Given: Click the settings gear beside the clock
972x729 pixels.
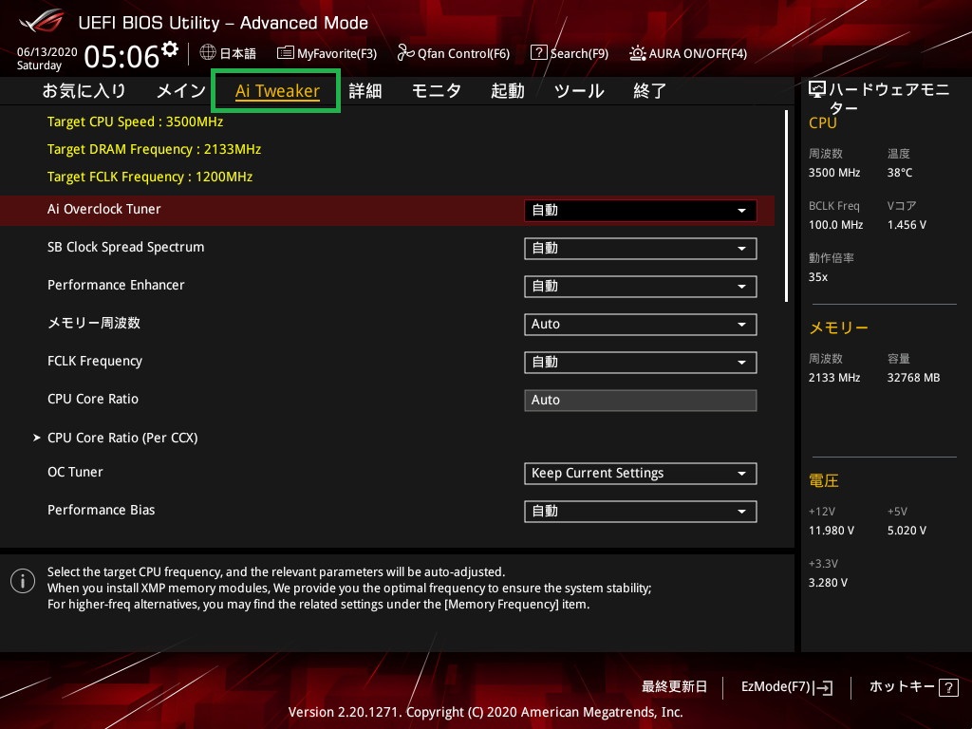Looking at the screenshot, I should tap(169, 49).
